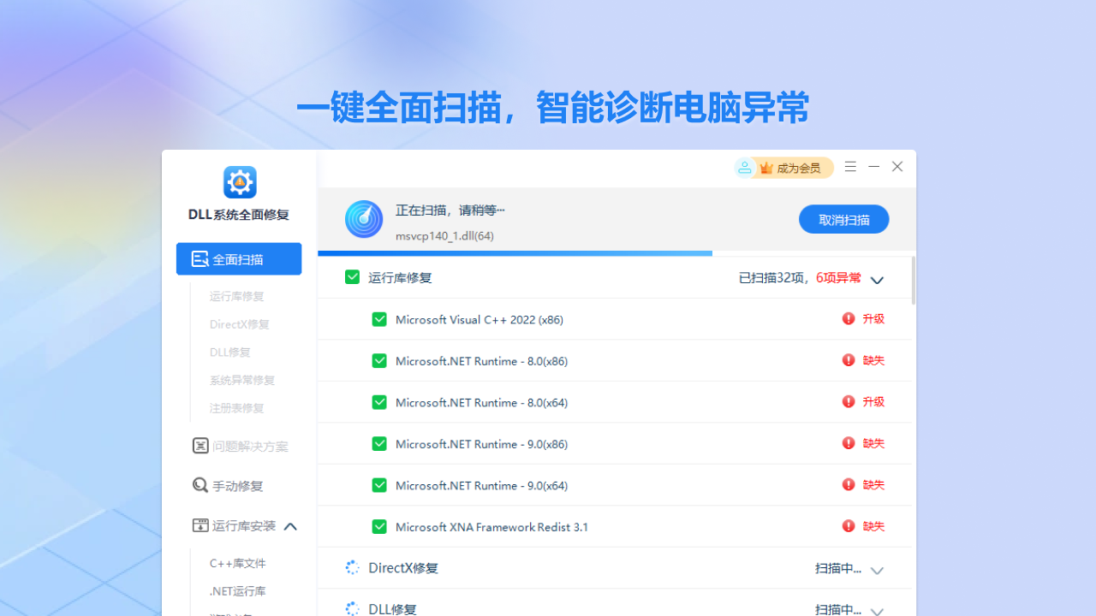1096x616 pixels.
Task: Click the 取消扫描 cancel button
Action: tap(843, 219)
